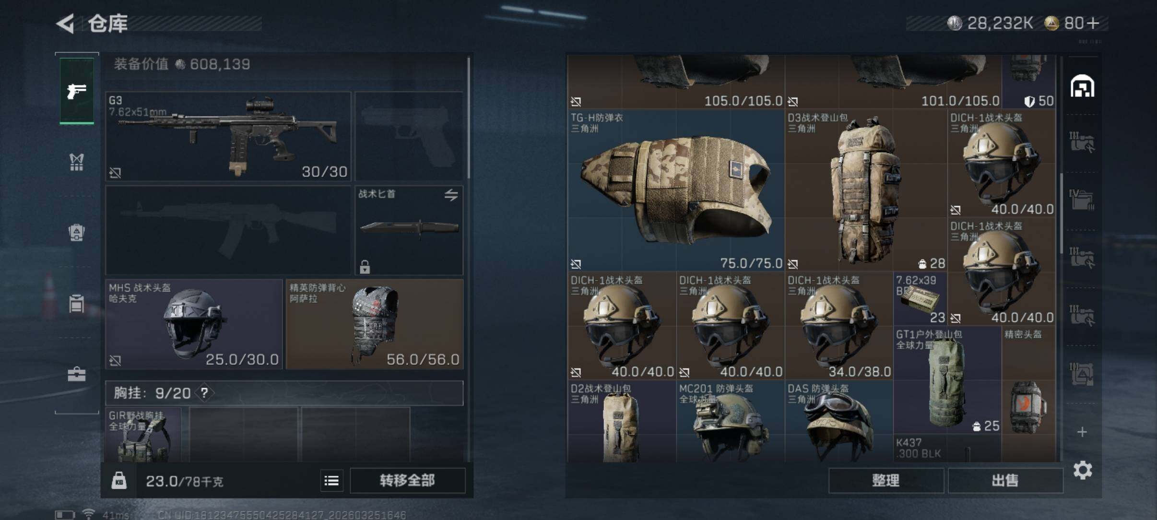Select the 精英防弹背心 equipped armor slot
Viewport: 1157px width, 520px height.
pos(375,324)
